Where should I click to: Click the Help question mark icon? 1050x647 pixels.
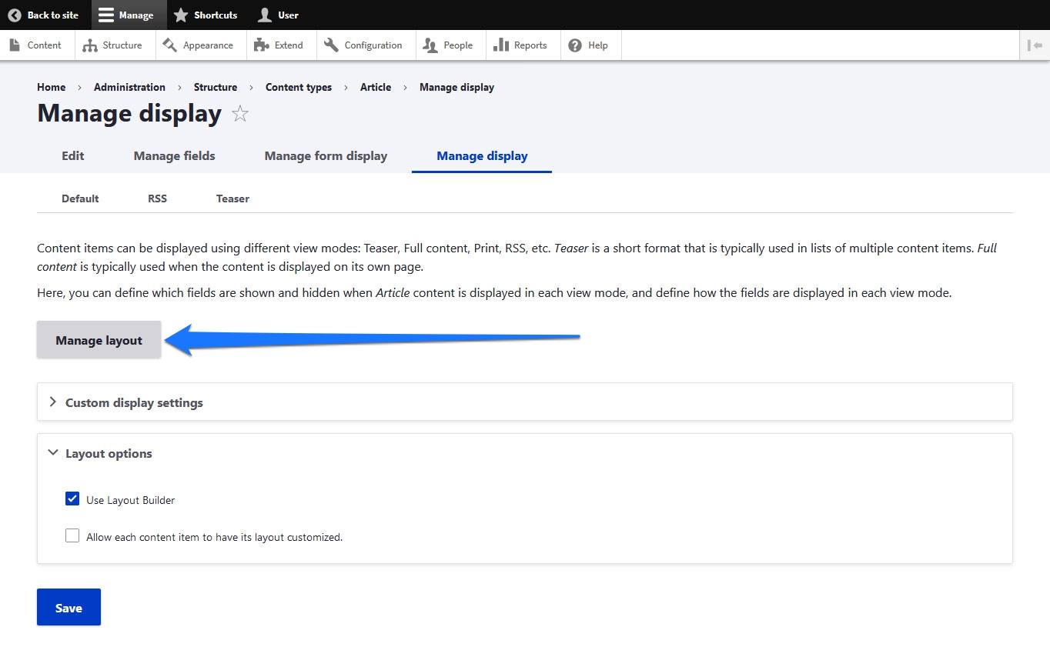tap(575, 45)
